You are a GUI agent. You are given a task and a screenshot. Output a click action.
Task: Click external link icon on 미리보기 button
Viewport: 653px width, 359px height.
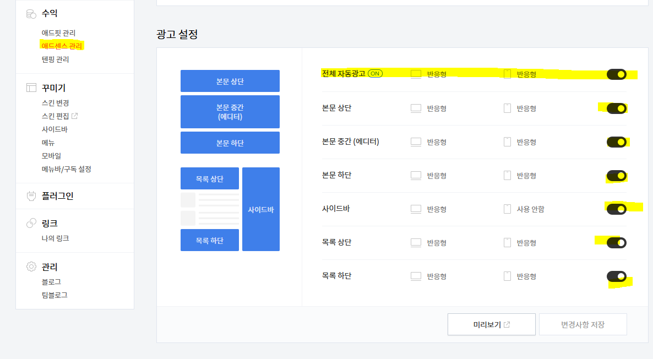(x=507, y=324)
